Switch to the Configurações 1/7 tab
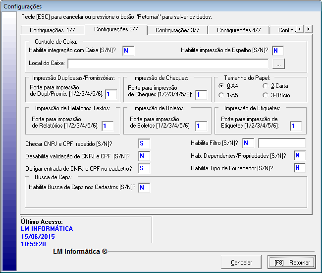 point(53,30)
